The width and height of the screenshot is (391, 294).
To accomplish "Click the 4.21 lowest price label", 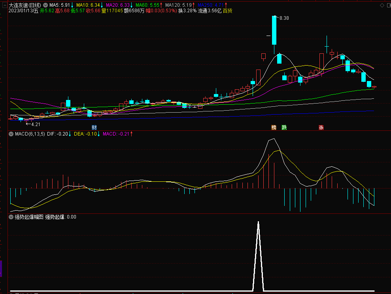I will pos(36,124).
